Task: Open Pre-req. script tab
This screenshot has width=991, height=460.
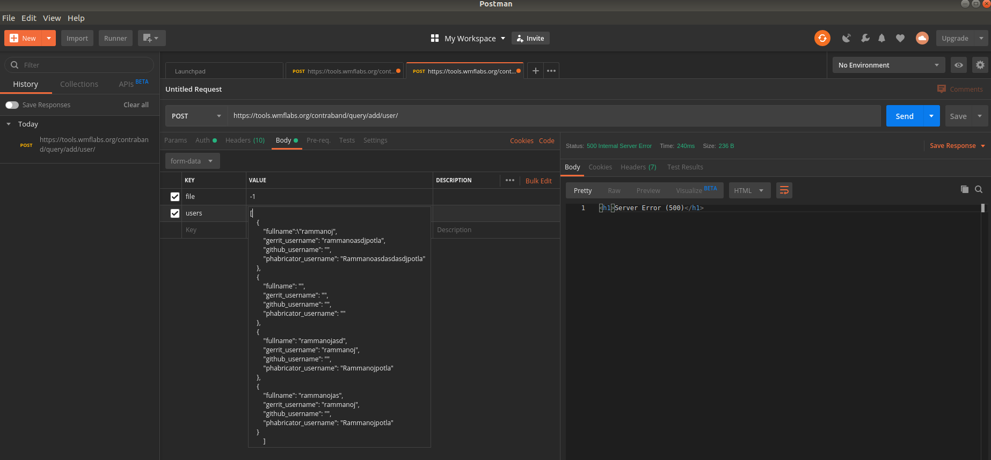Action: coord(318,140)
